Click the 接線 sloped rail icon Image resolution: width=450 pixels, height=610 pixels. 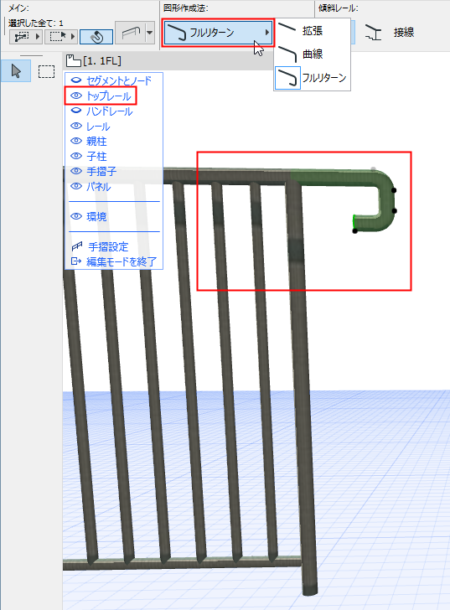374,33
